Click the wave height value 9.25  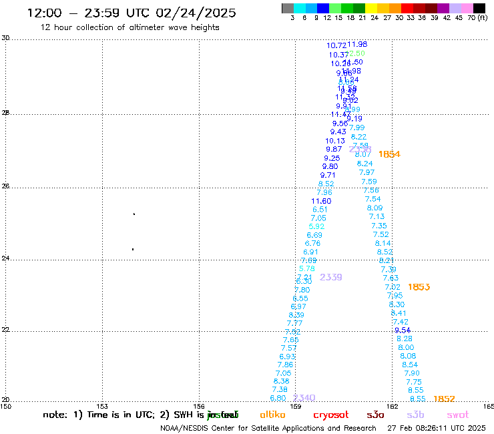tap(332, 158)
